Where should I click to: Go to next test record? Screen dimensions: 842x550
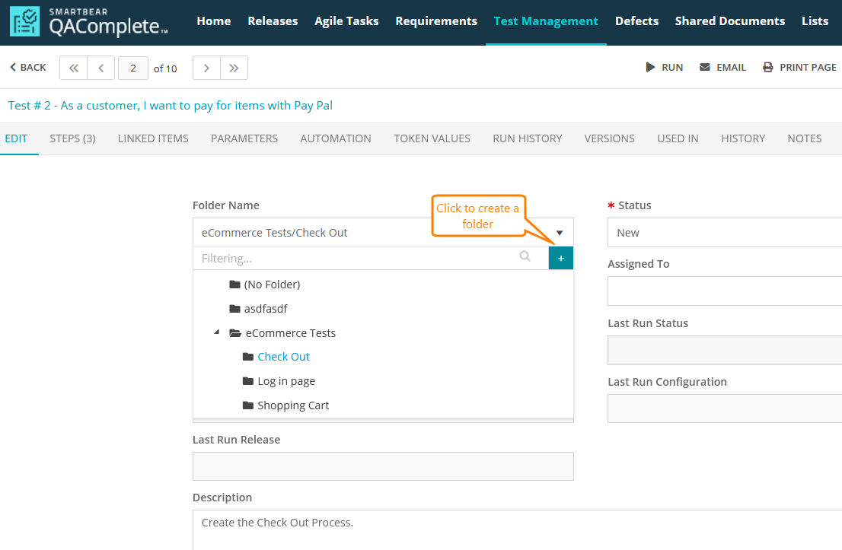206,68
